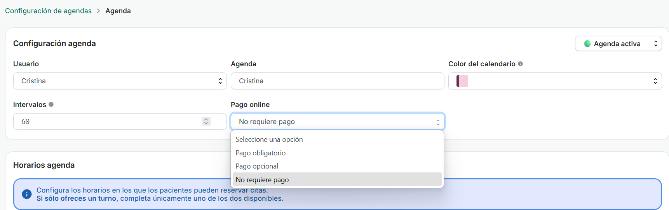Click the Agenda name input field
Viewport: 669px width, 210px height.
pyautogui.click(x=337, y=81)
